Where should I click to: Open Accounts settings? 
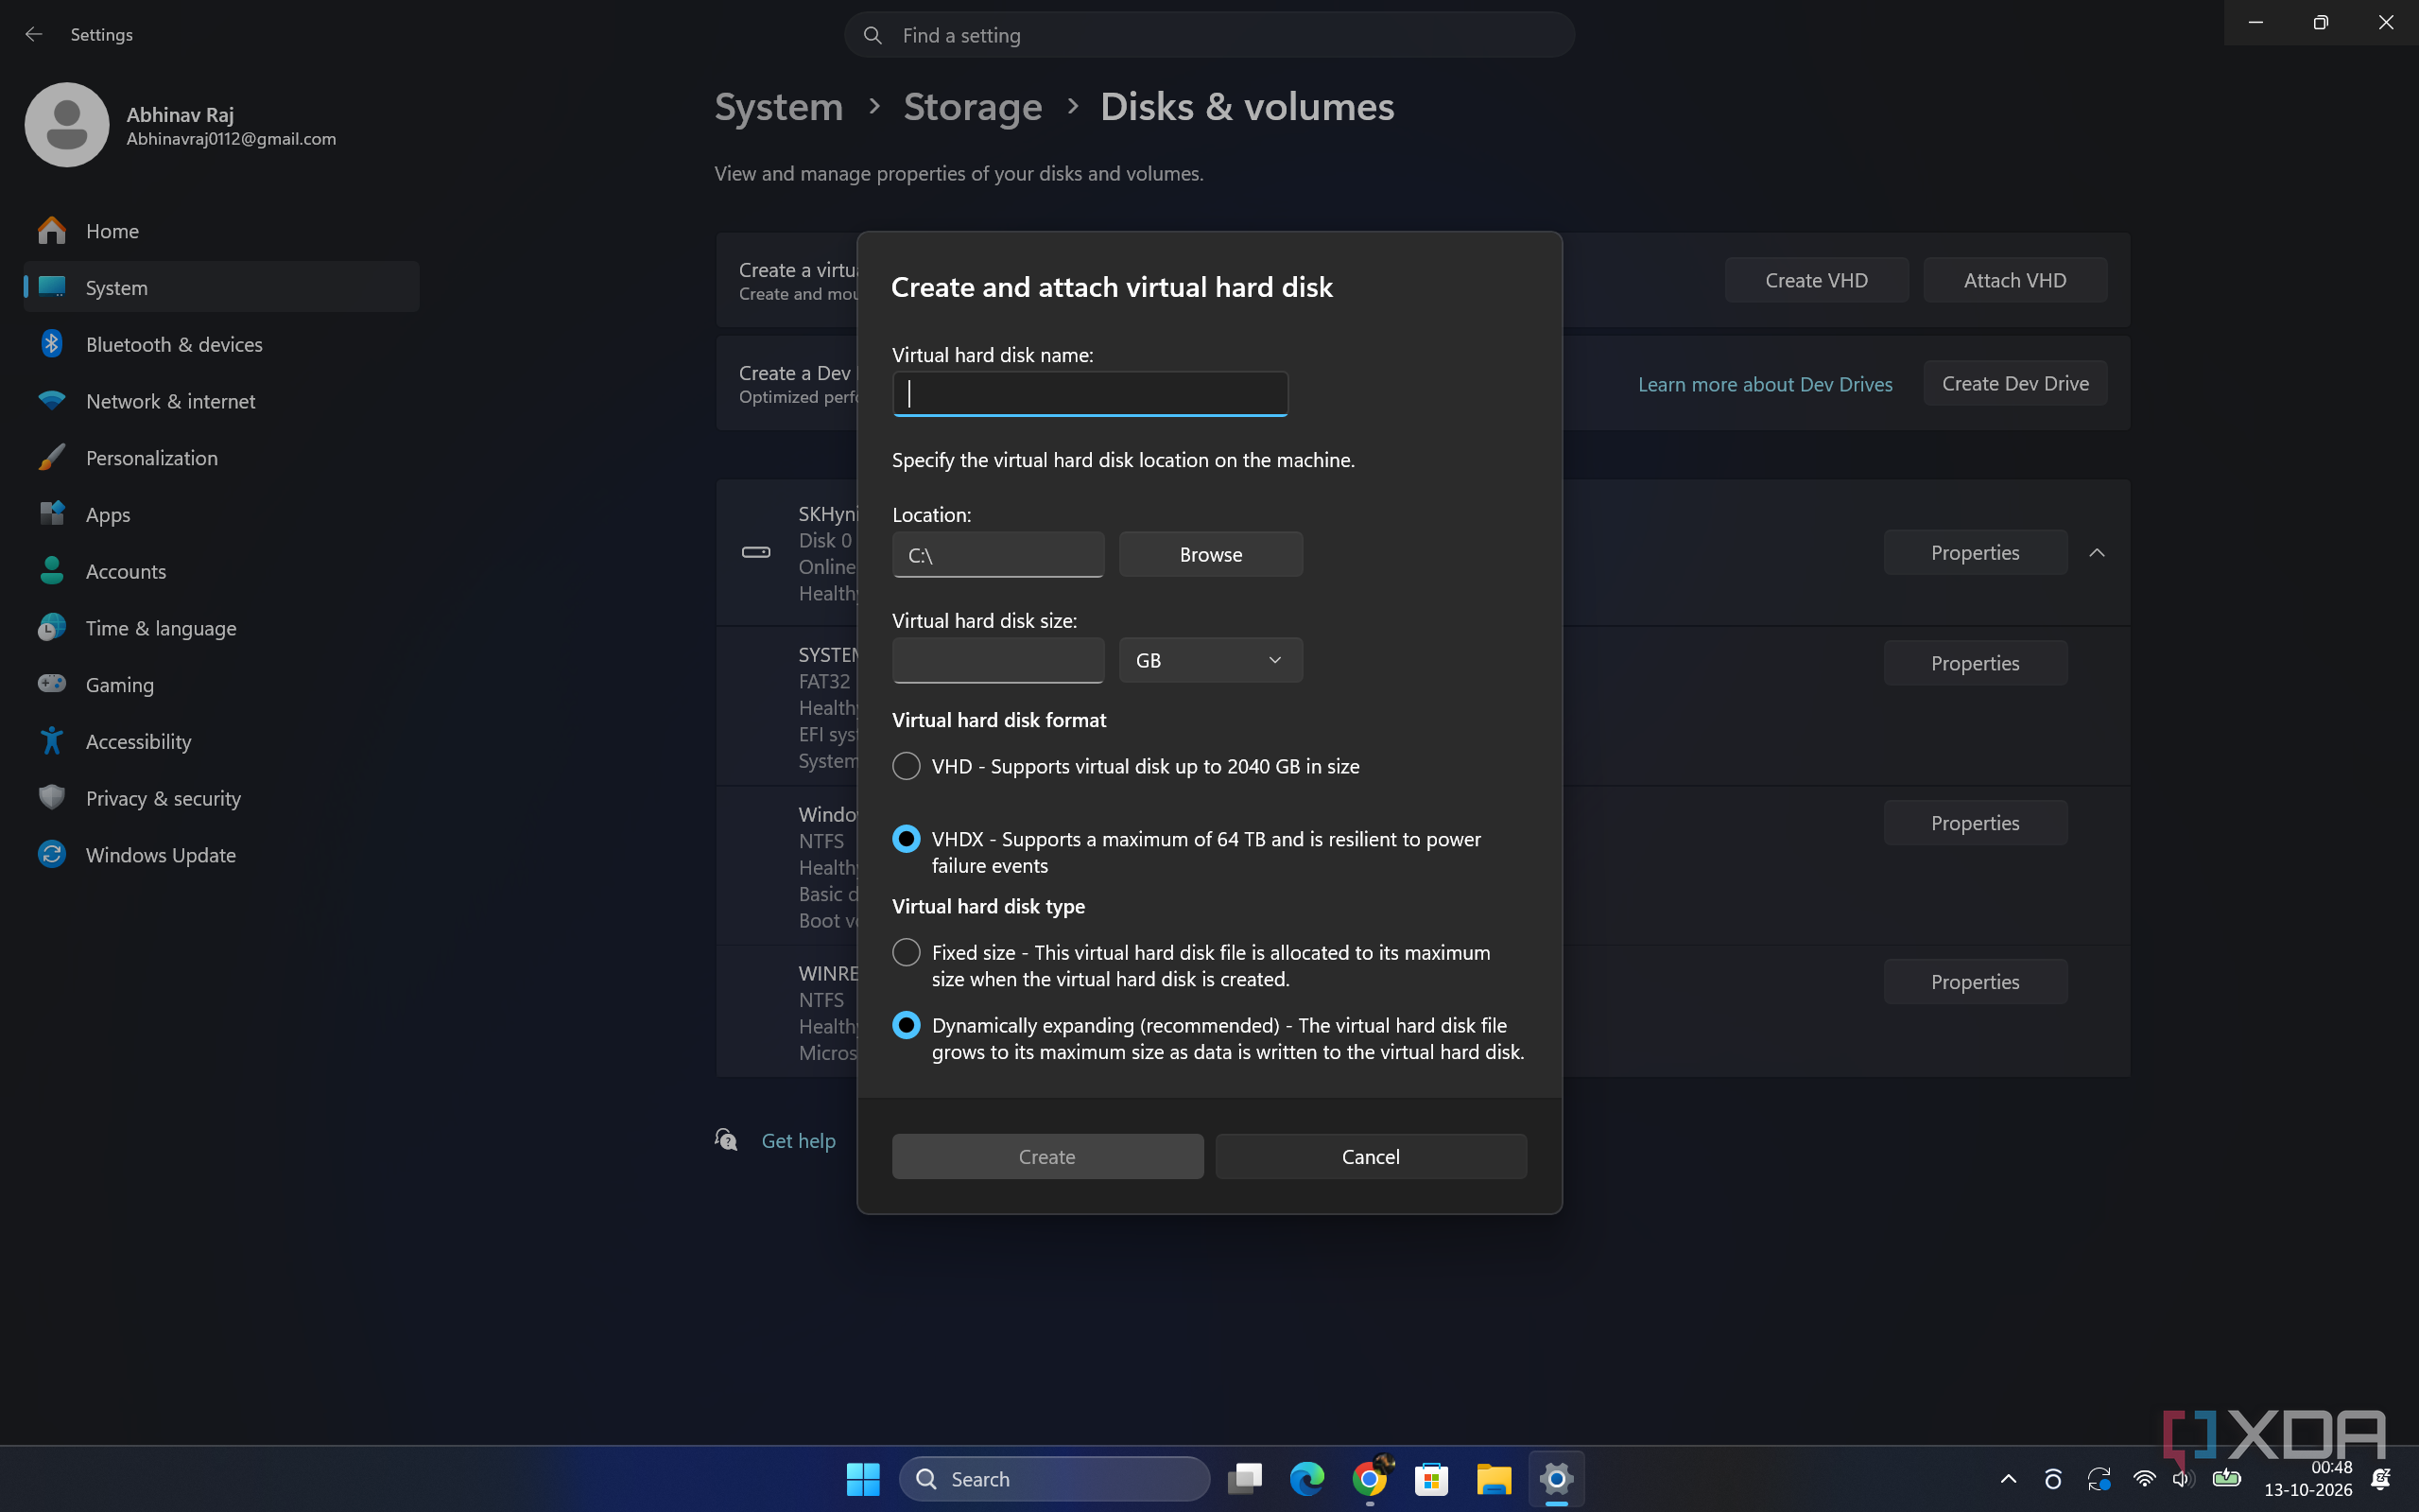tap(221, 571)
